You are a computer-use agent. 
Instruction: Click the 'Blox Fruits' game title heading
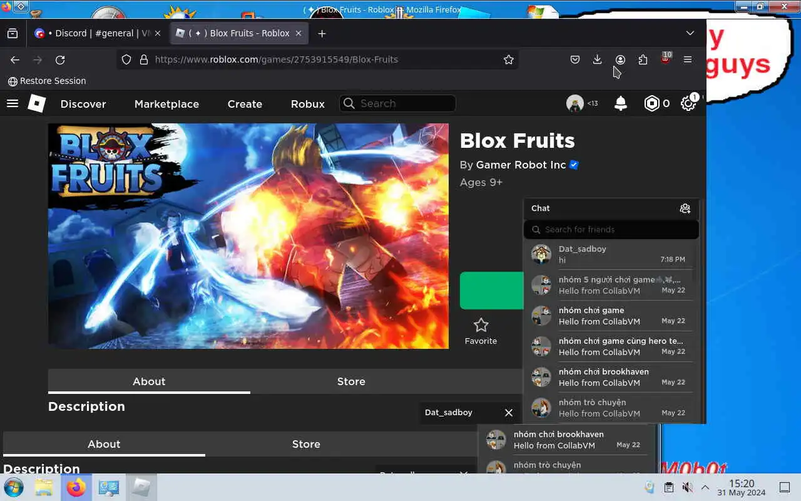[x=518, y=141]
